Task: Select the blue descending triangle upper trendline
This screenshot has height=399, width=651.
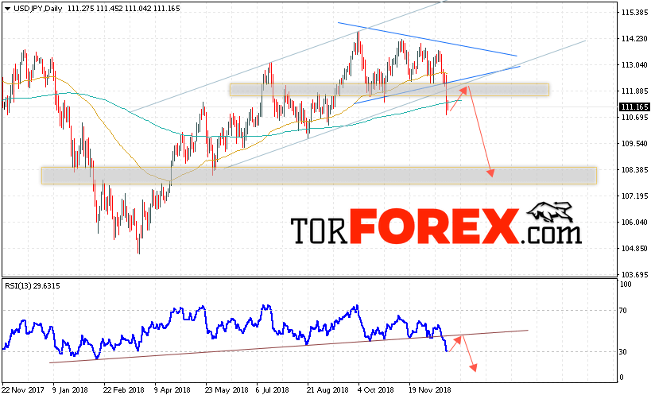Action: (427, 39)
